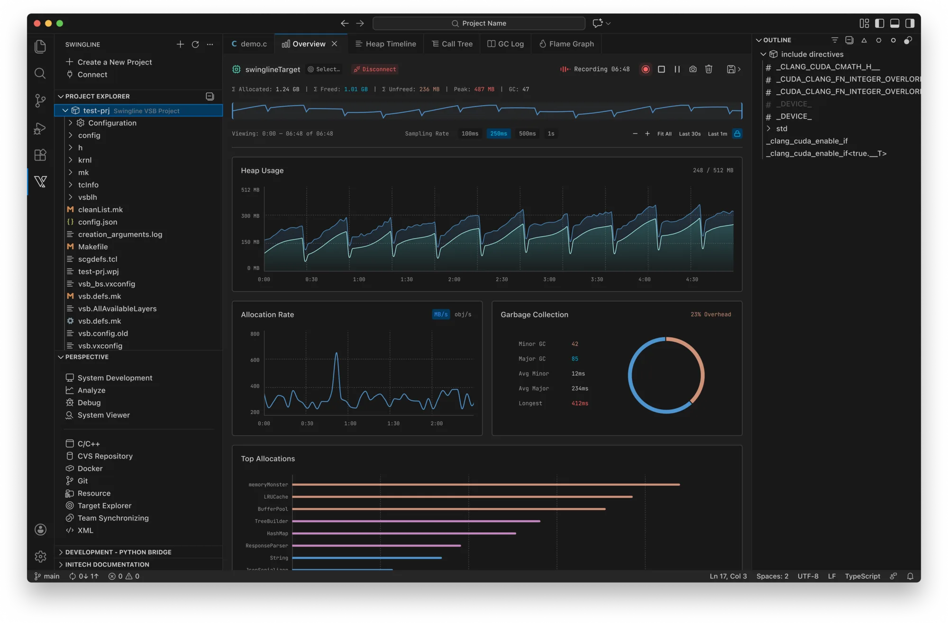Click Connect in Swingline panel
Image resolution: width=948 pixels, height=623 pixels.
coord(87,74)
